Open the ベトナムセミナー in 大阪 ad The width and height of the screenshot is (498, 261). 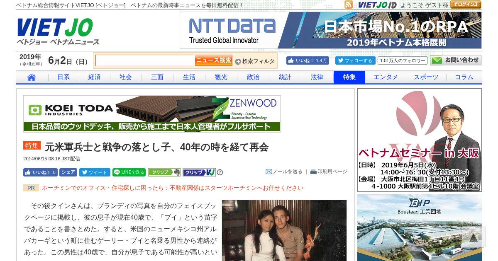[x=420, y=140]
